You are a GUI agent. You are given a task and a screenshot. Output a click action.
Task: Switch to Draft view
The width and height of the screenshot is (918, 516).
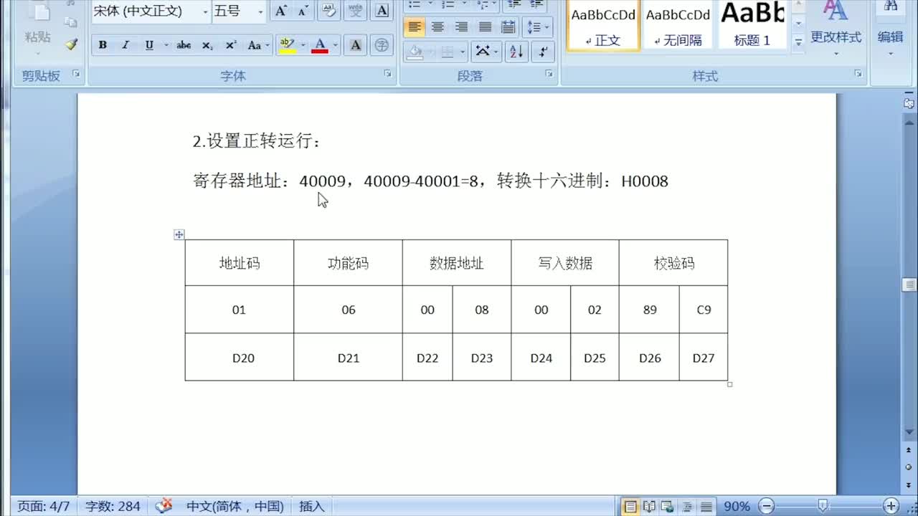point(706,506)
